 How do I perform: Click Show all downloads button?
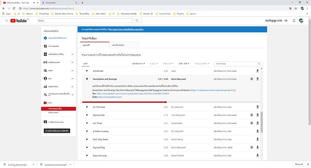299,164
